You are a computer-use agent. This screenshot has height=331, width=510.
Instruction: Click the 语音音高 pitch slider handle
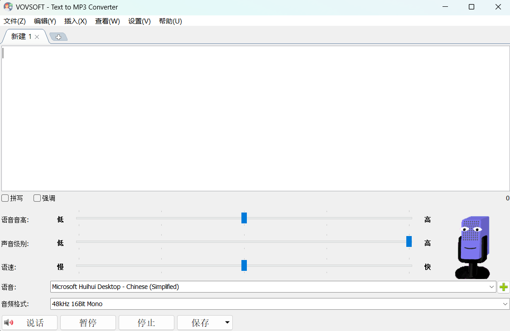pos(244,218)
